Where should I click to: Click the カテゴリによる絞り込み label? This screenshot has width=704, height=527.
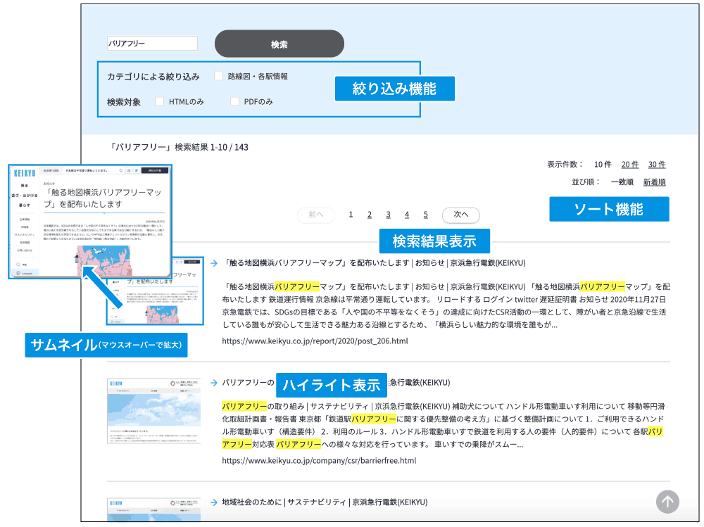pos(153,77)
